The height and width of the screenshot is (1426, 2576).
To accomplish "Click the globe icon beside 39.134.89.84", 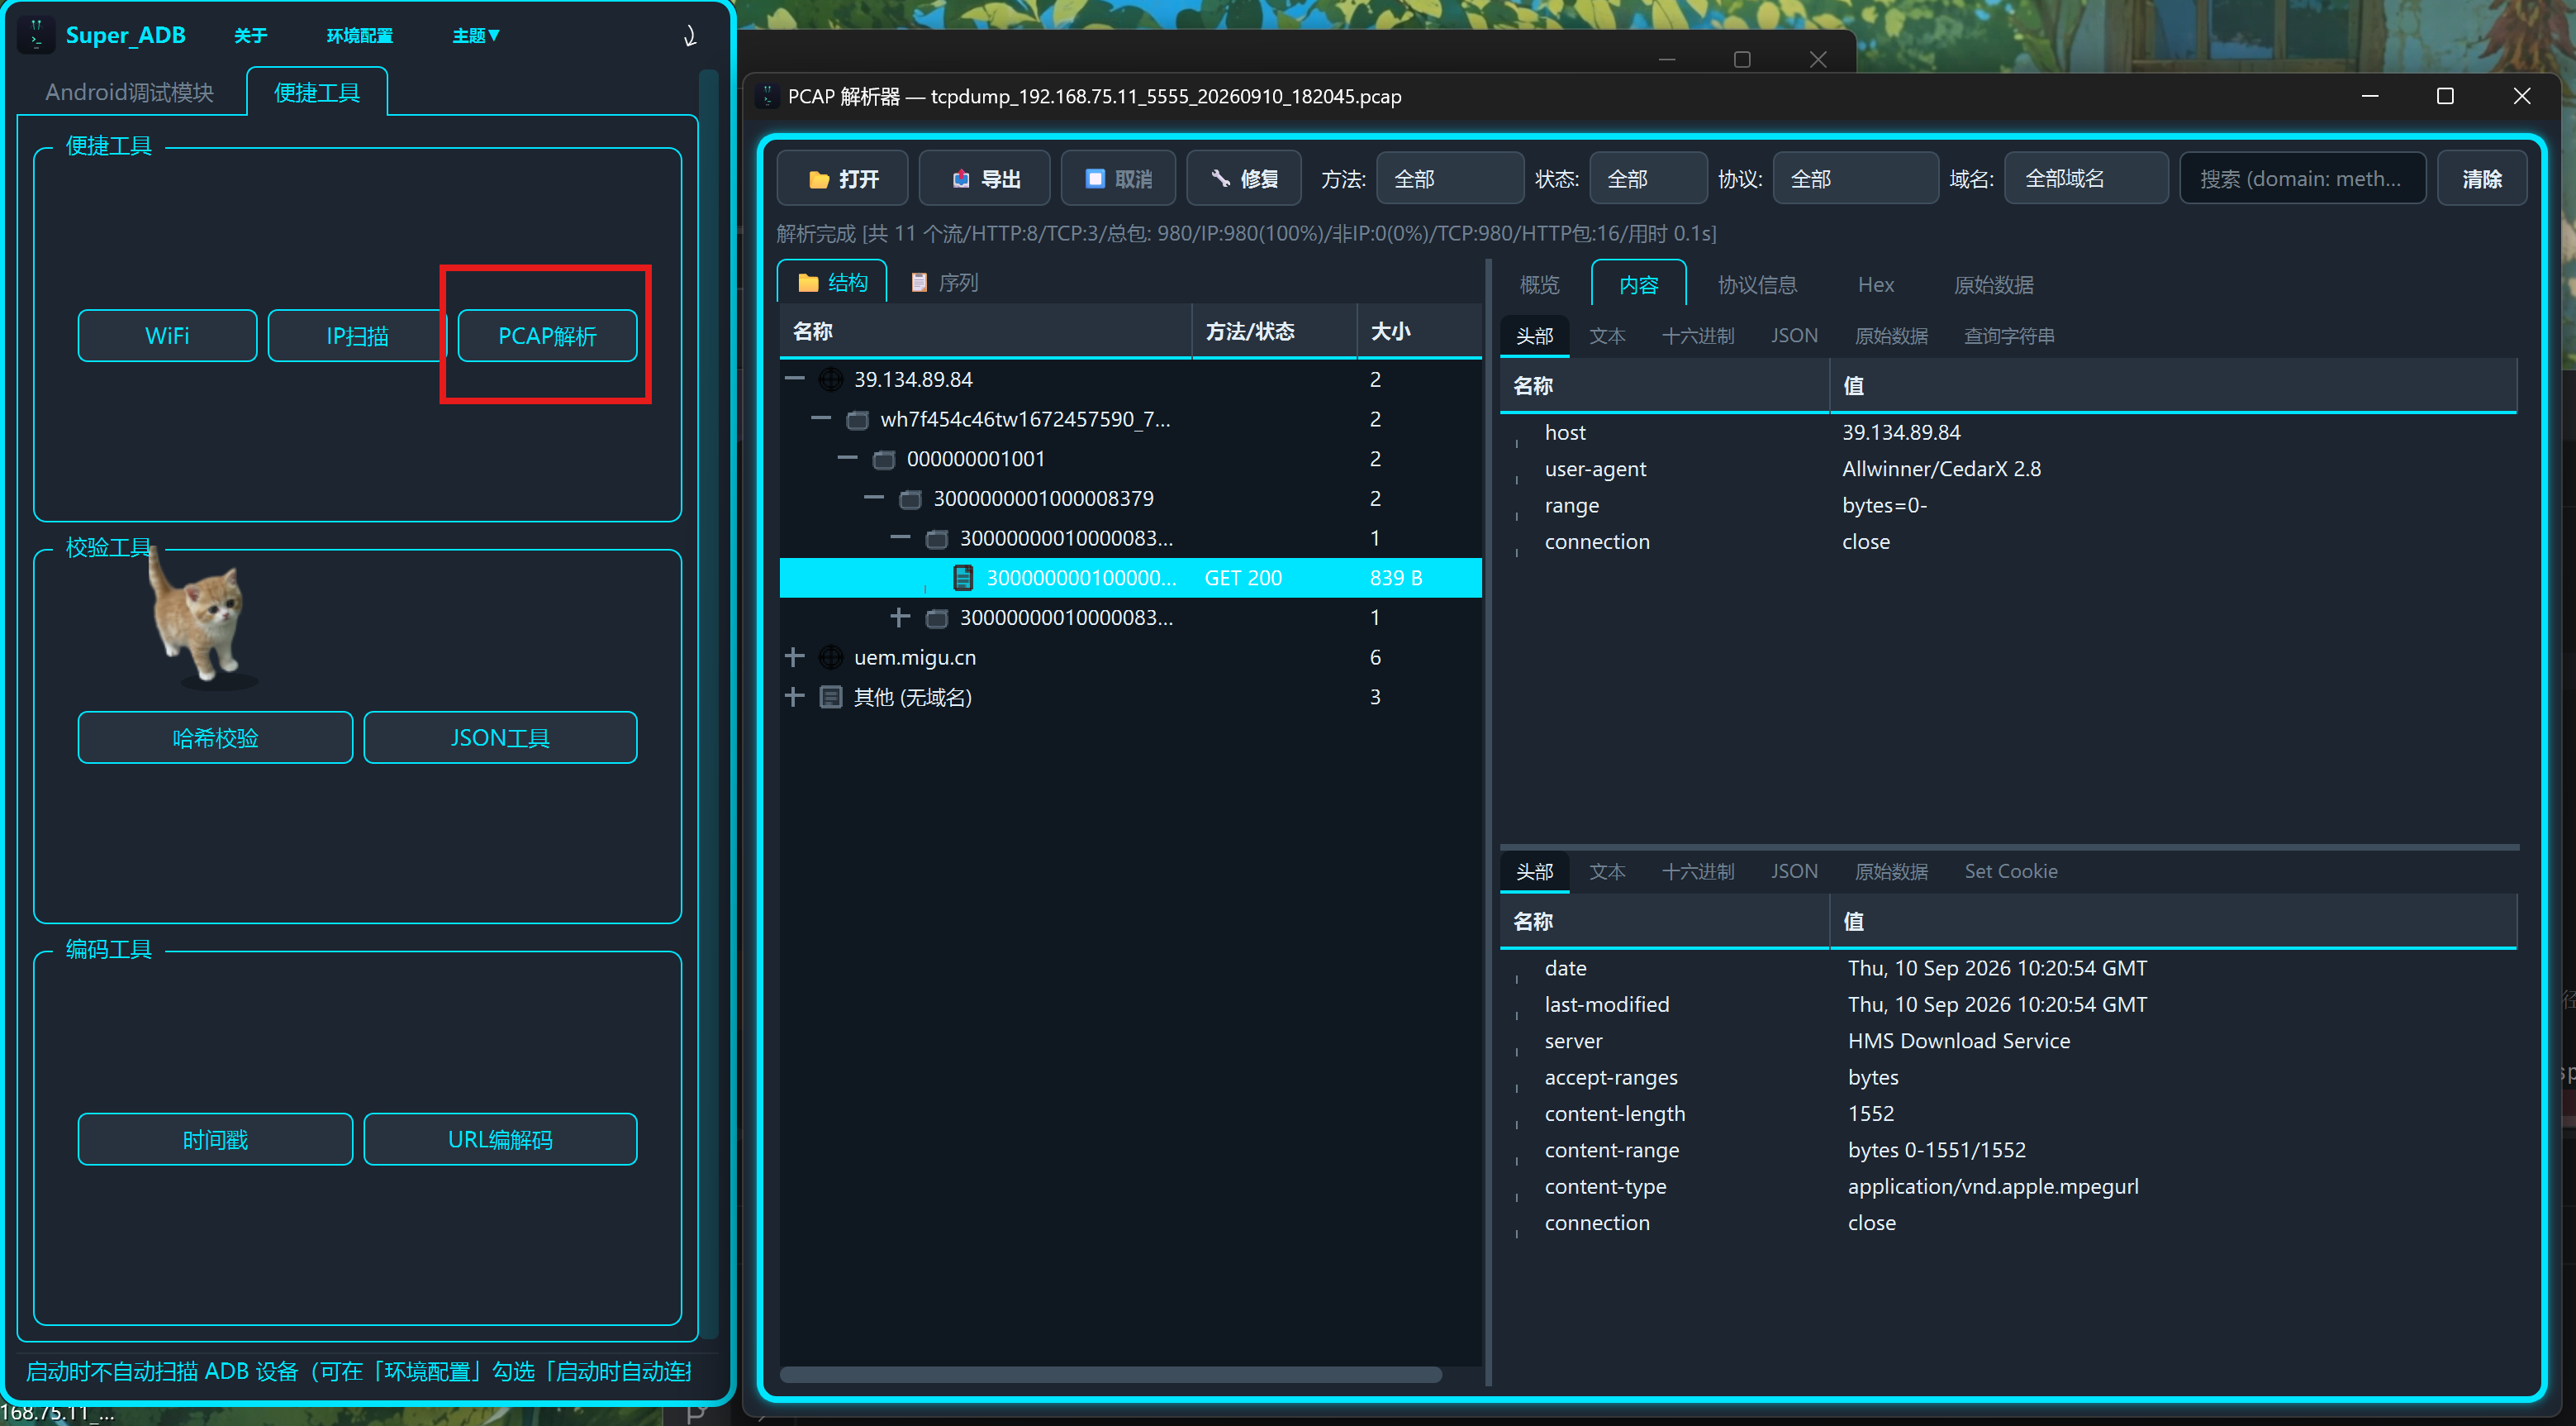I will pos(831,379).
